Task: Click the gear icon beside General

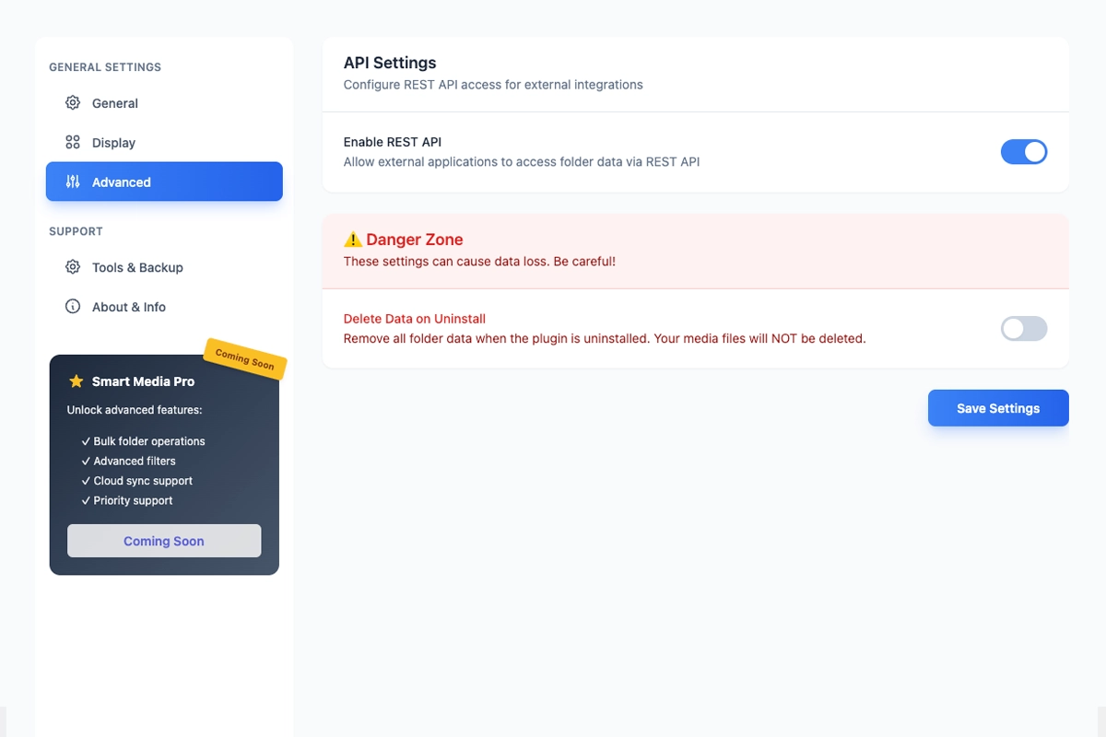Action: click(73, 102)
